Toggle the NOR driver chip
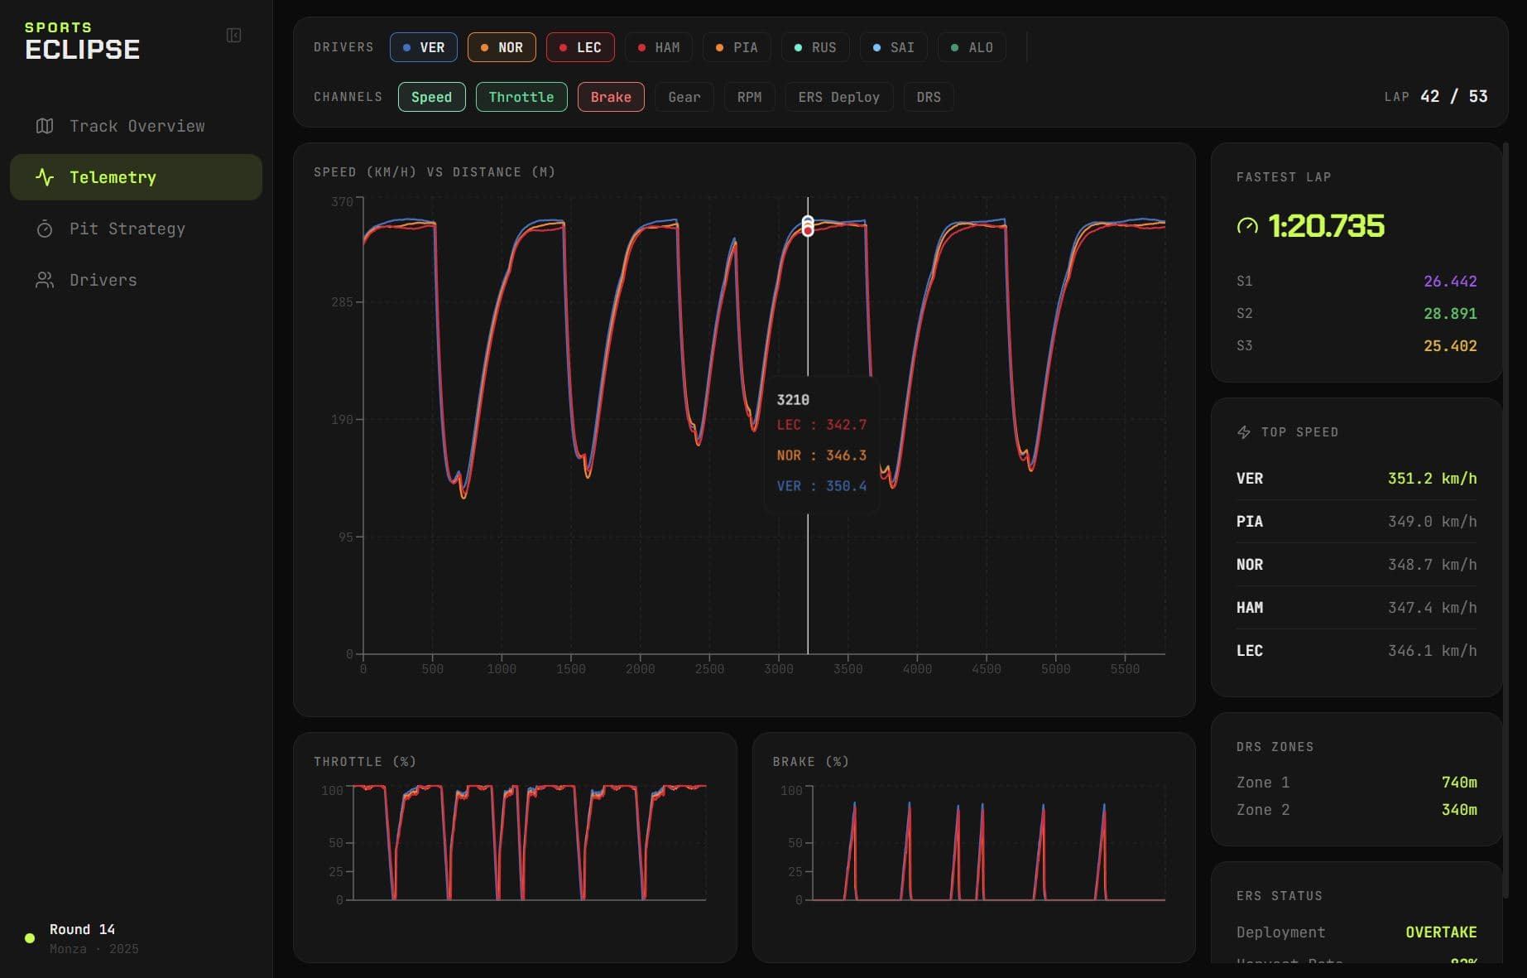This screenshot has height=978, width=1527. coord(502,47)
